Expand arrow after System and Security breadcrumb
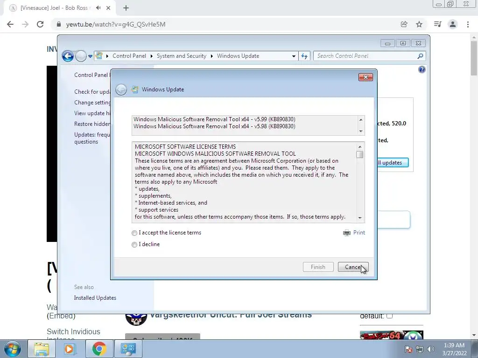Screen dimensions: 478x358 tap(211, 56)
